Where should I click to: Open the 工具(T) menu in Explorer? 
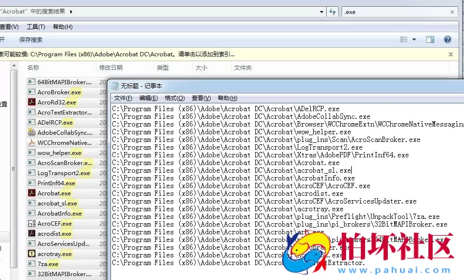[35, 26]
